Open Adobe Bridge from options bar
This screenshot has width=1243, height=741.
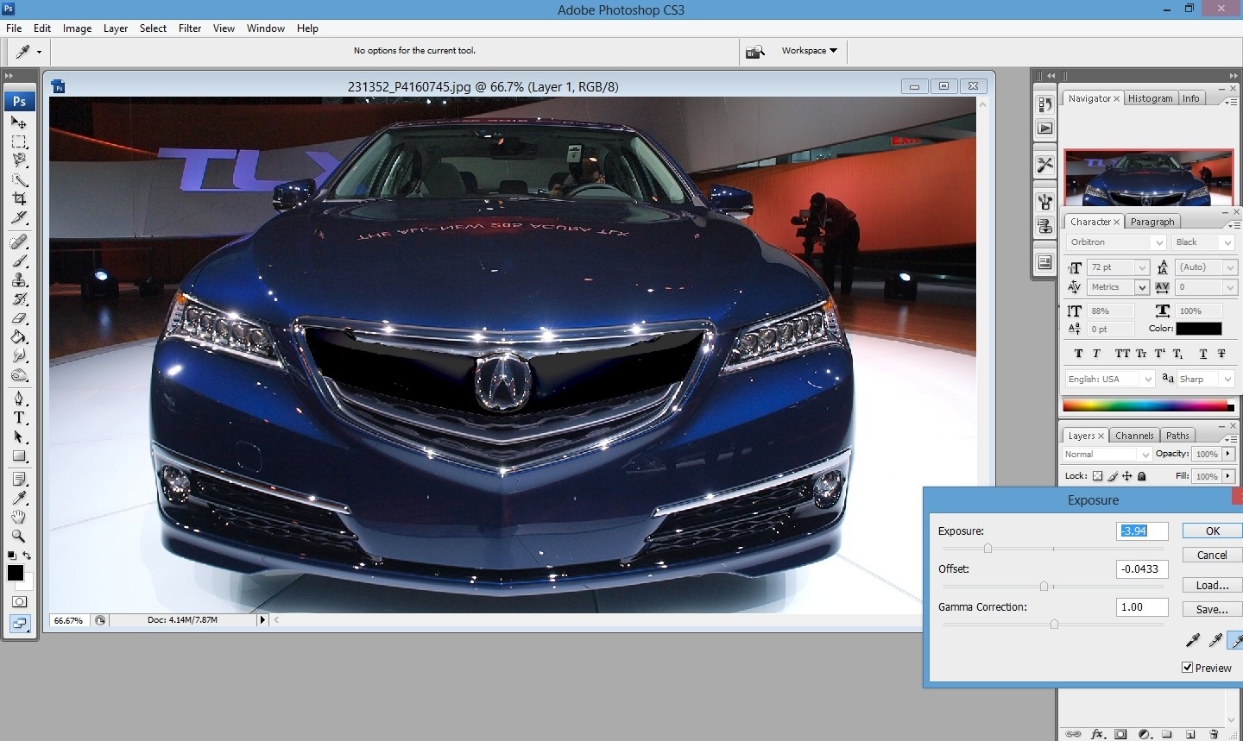click(x=755, y=51)
